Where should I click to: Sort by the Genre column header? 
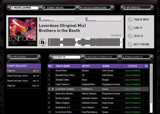click(111, 66)
